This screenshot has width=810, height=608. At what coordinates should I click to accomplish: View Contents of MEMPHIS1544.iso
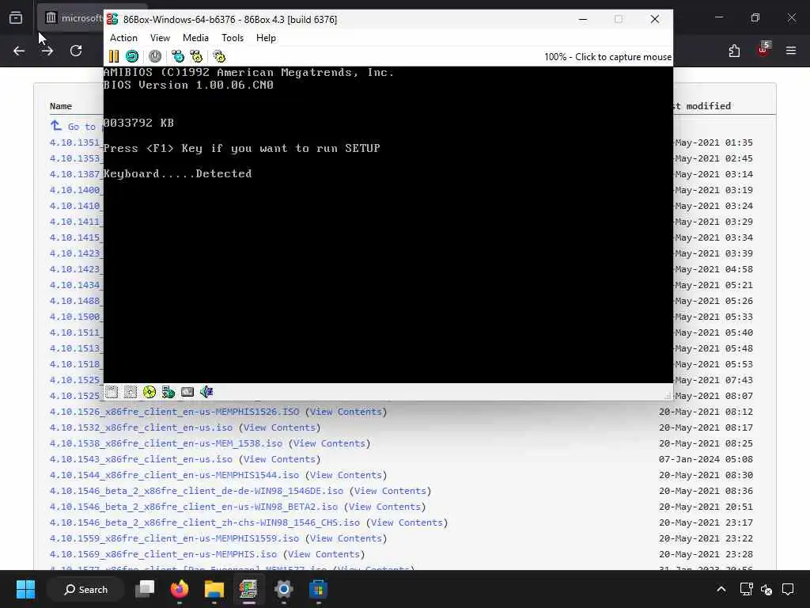(x=346, y=475)
